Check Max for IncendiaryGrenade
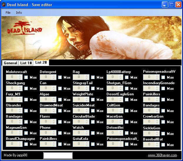183x161 pixels. [163, 88]
